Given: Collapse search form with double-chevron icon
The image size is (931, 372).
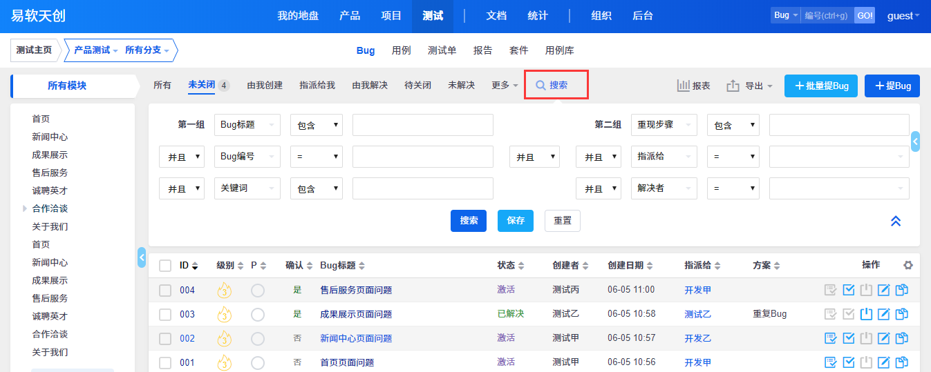Looking at the screenshot, I should click(x=896, y=221).
